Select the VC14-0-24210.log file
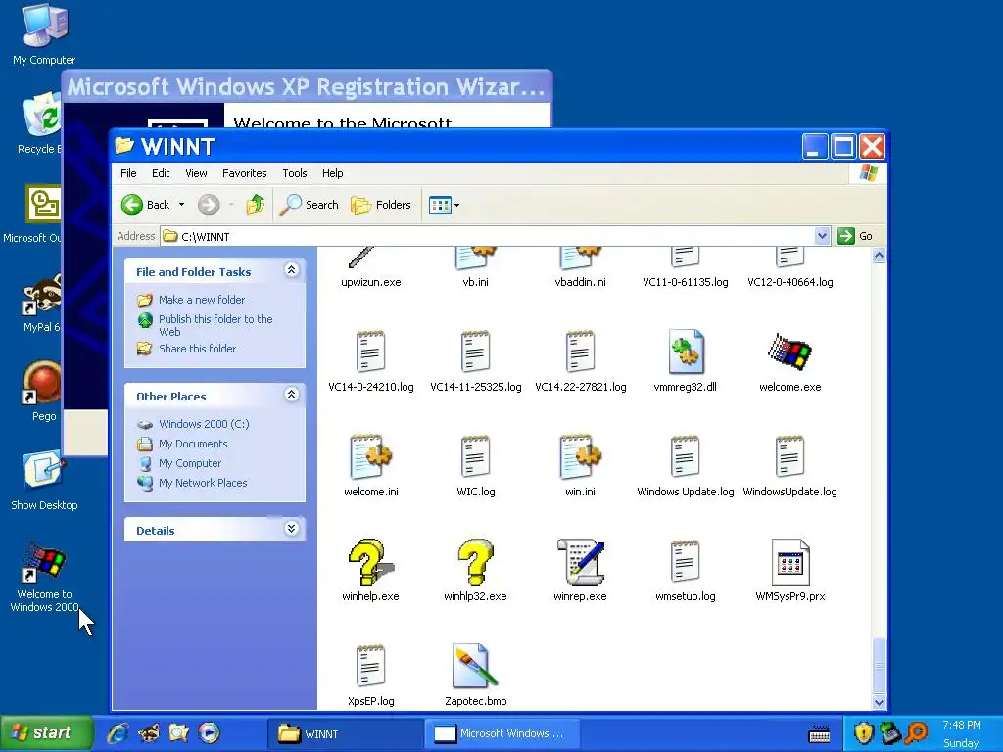The height and width of the screenshot is (752, 1003). (x=370, y=352)
